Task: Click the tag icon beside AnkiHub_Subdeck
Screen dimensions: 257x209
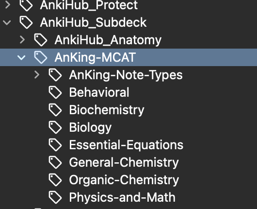Action: click(x=26, y=22)
